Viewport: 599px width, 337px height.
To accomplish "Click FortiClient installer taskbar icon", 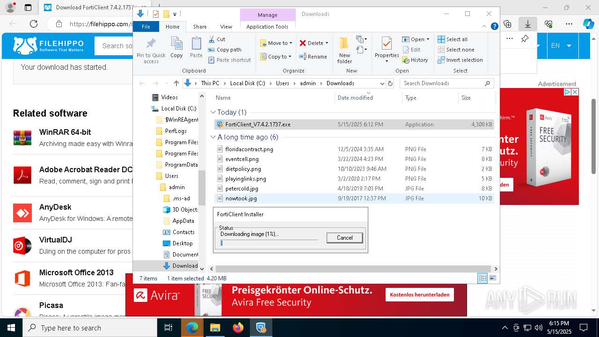I will pos(261,328).
